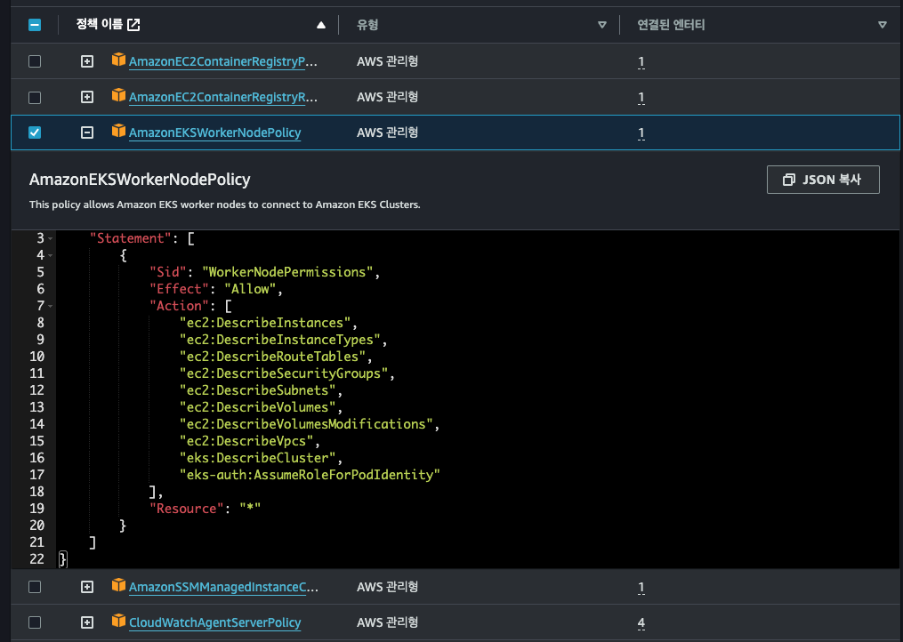
Task: Click the 유형 column header label
Action: coord(367,25)
